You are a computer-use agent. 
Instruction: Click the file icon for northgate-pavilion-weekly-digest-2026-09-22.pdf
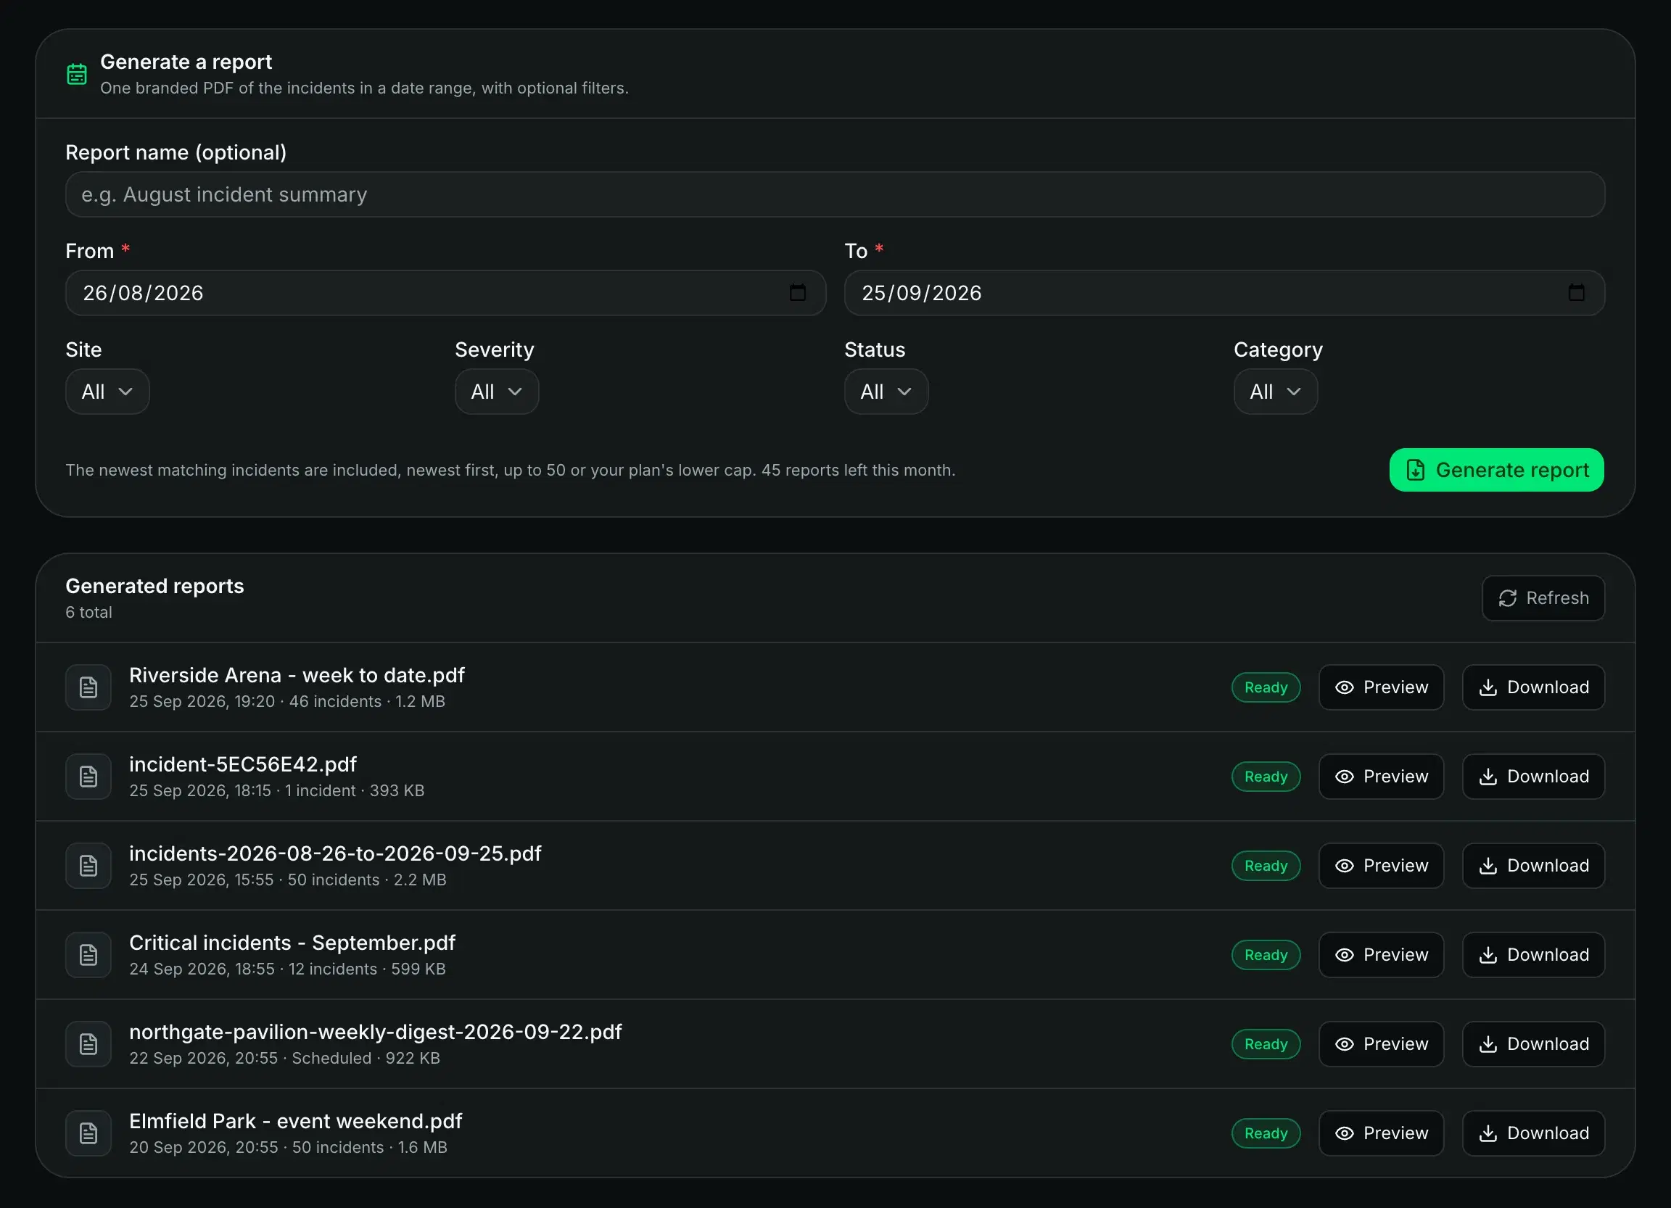click(x=88, y=1043)
